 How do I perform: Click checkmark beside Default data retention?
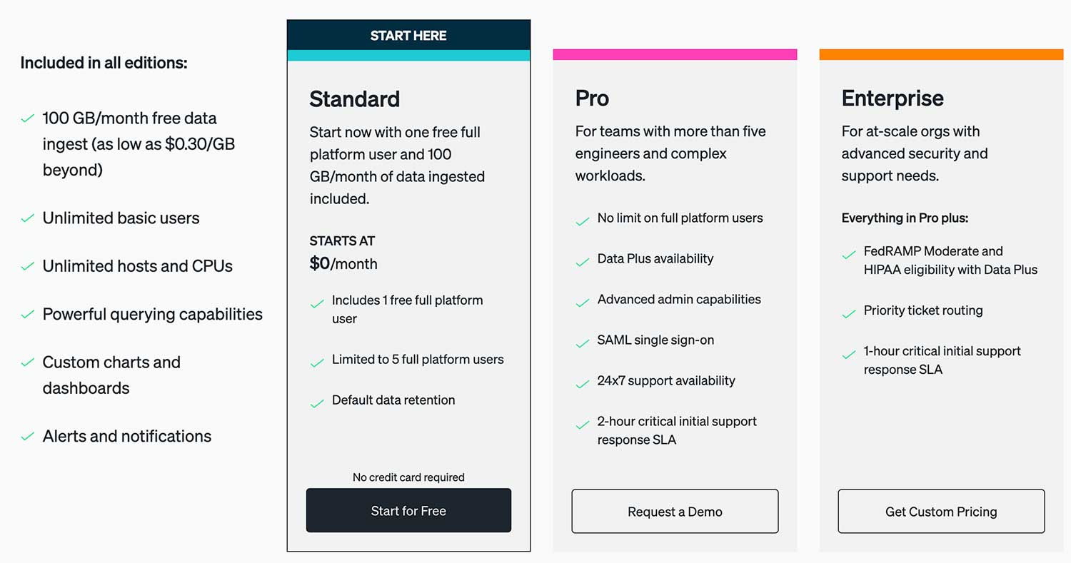click(317, 404)
